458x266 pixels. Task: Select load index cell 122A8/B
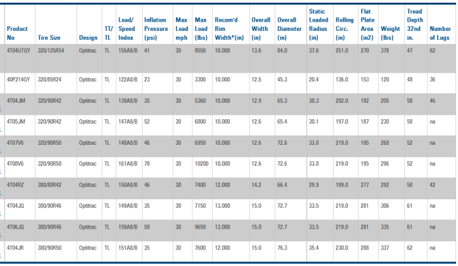point(128,79)
